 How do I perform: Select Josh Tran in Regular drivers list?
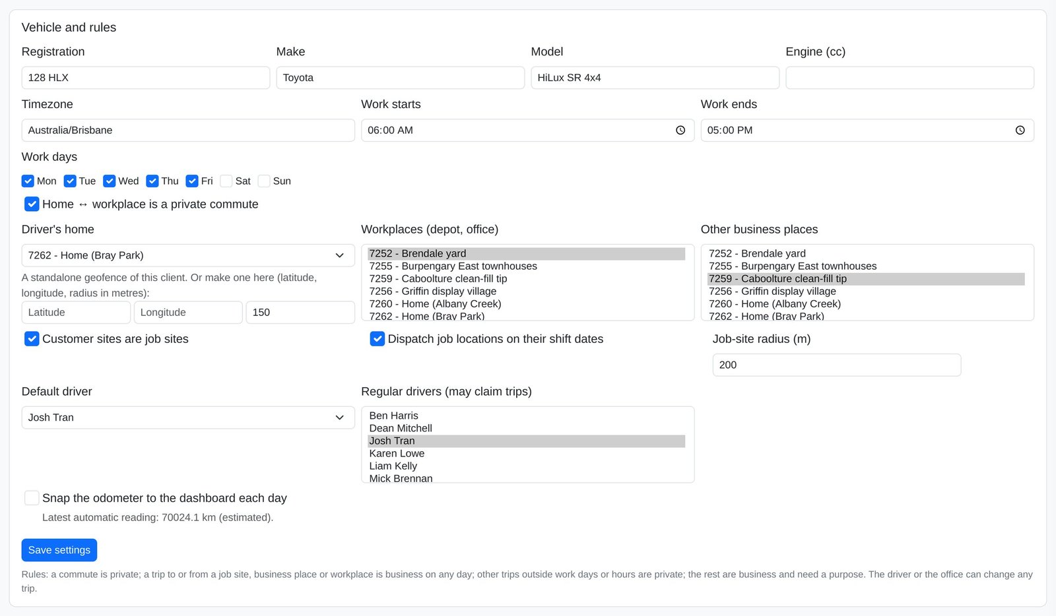527,441
